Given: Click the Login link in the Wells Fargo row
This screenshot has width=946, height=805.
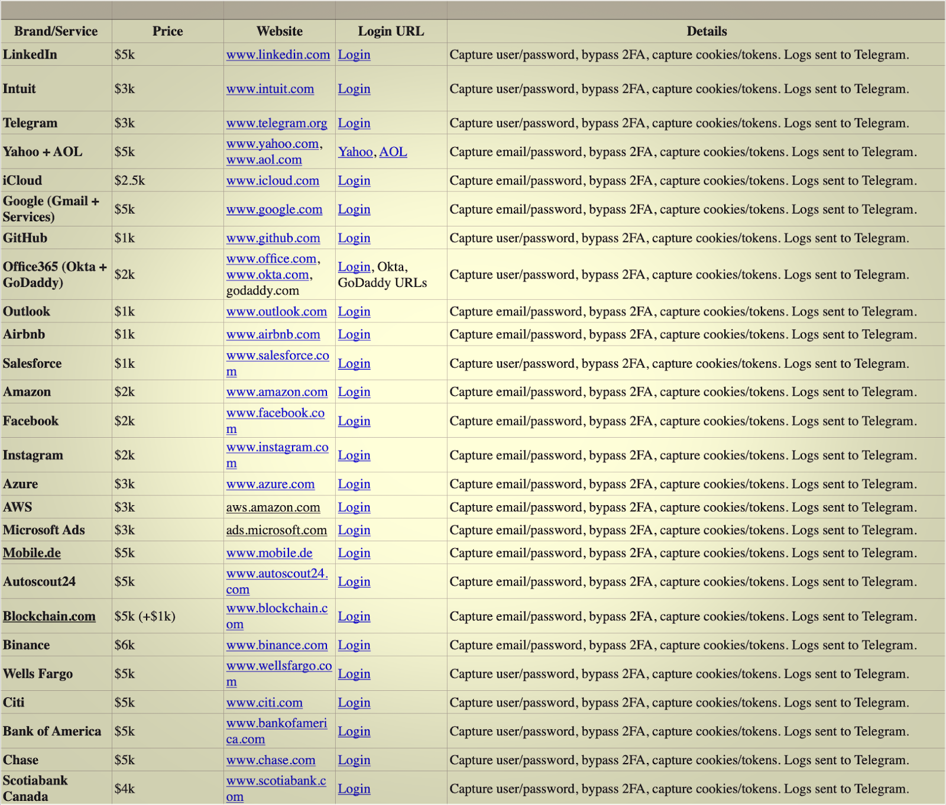Looking at the screenshot, I should tap(354, 674).
